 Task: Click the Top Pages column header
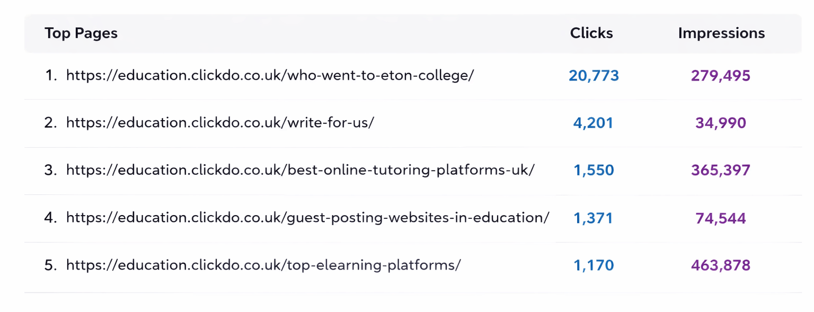81,33
